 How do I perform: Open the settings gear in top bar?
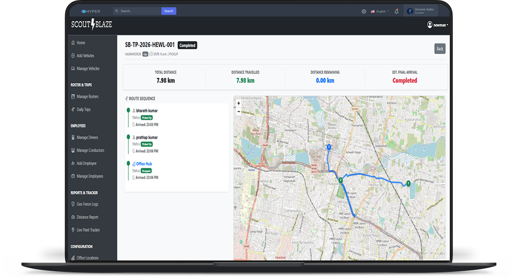pyautogui.click(x=363, y=11)
